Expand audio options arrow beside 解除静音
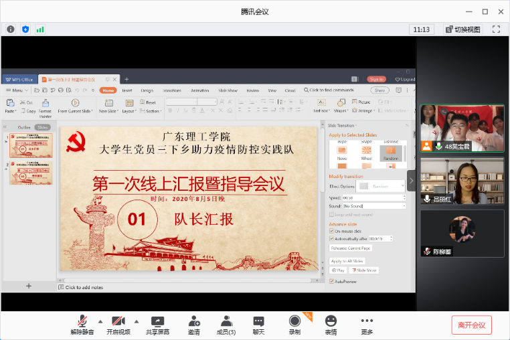 [x=100, y=321]
